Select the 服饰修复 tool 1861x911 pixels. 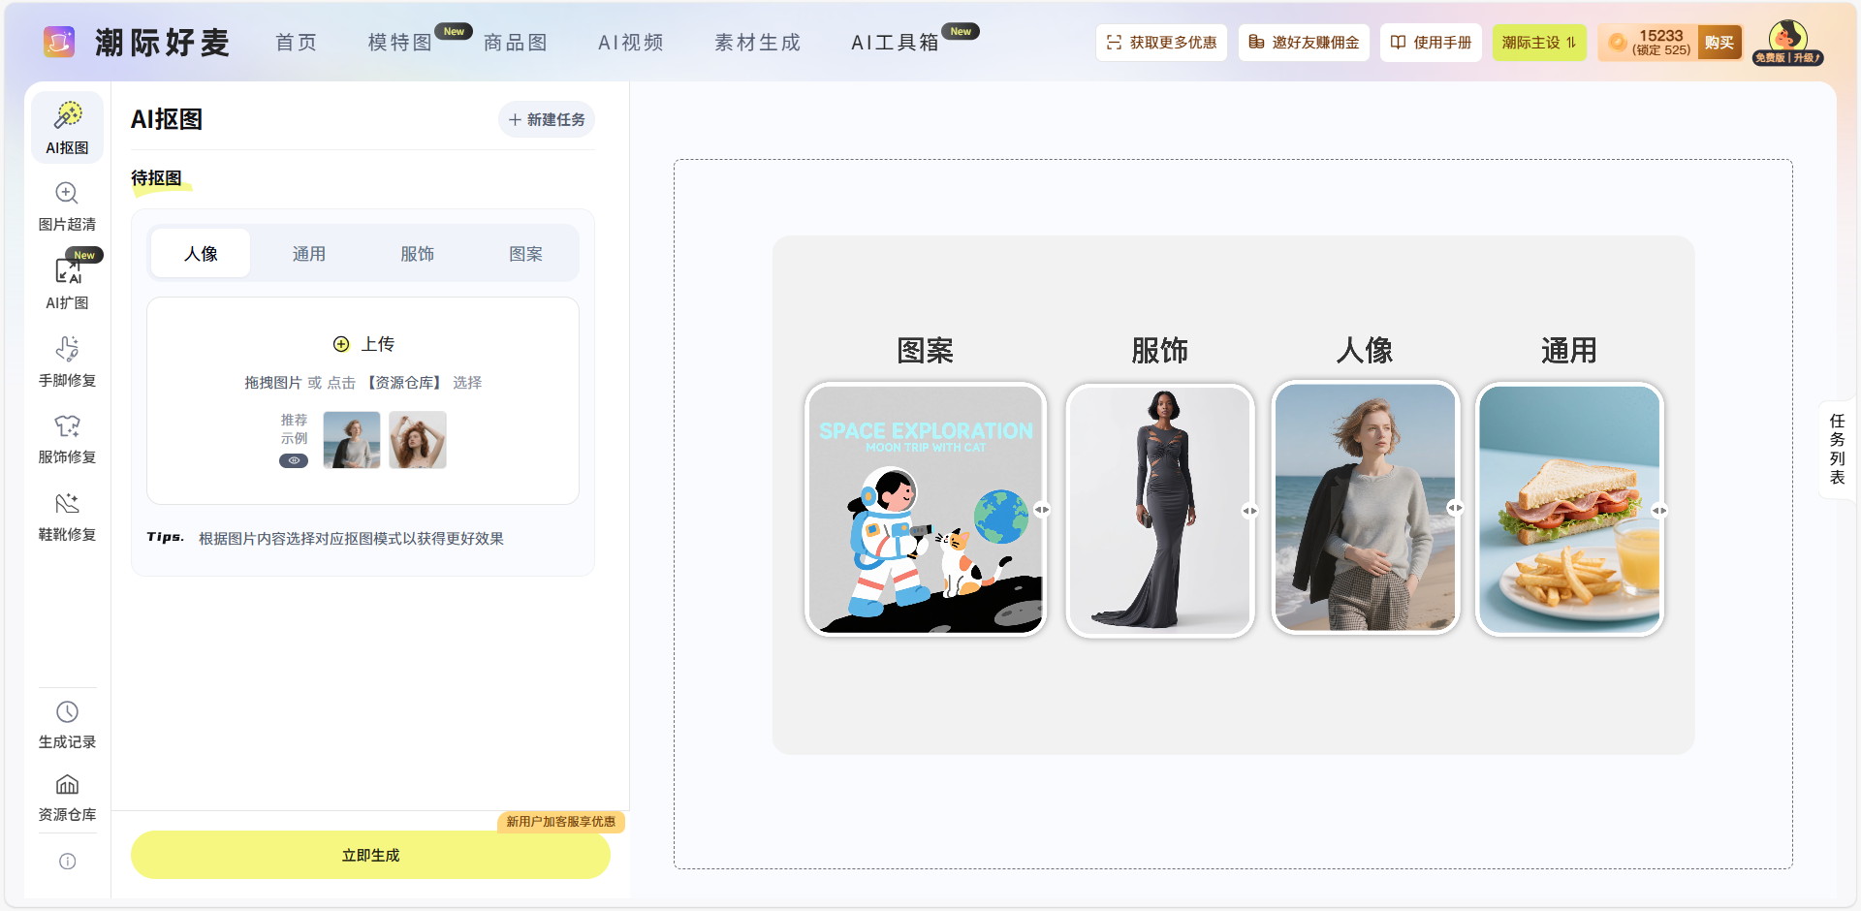66,438
